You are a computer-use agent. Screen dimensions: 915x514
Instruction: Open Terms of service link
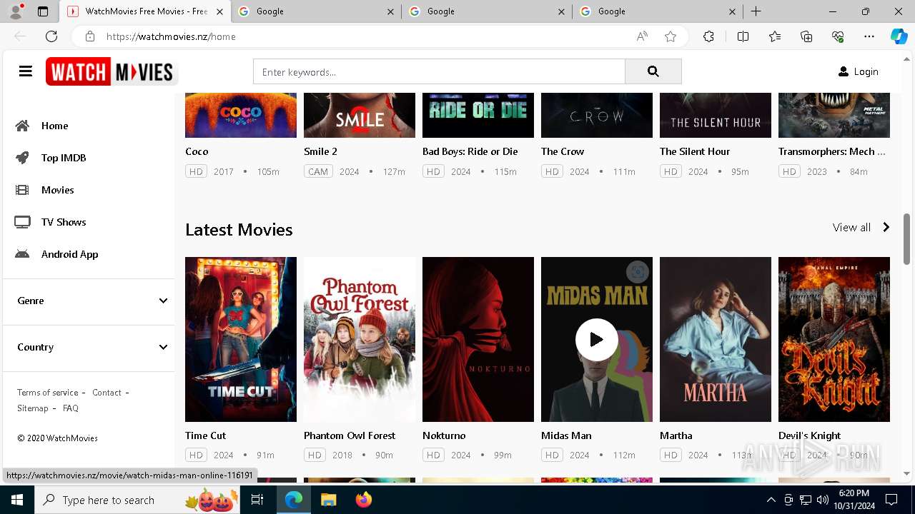click(x=48, y=393)
